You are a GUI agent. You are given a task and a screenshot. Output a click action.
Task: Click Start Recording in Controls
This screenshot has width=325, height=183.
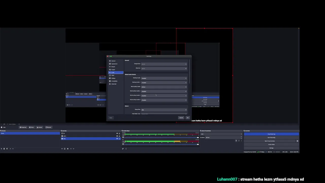point(271,138)
